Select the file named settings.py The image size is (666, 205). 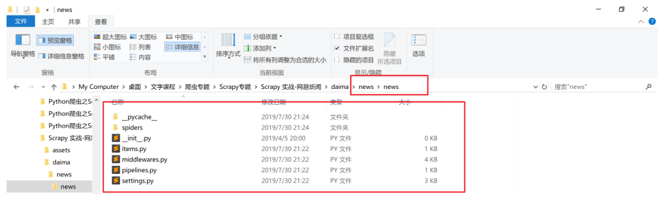(138, 180)
